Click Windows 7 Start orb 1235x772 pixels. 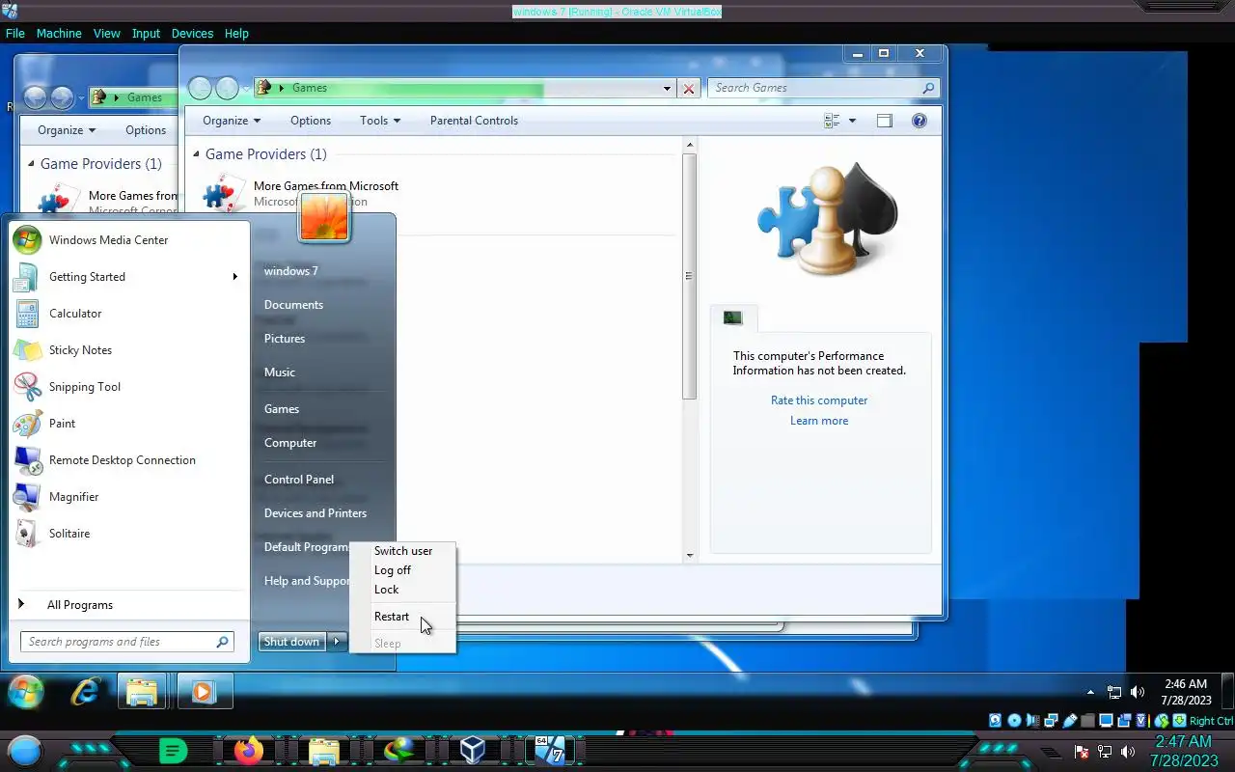coord(25,692)
